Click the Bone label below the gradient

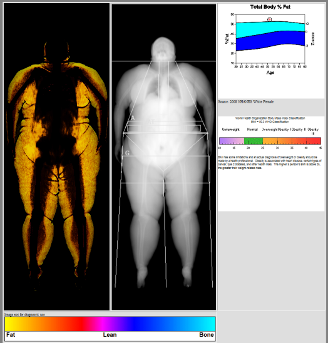pyautogui.click(x=207, y=335)
